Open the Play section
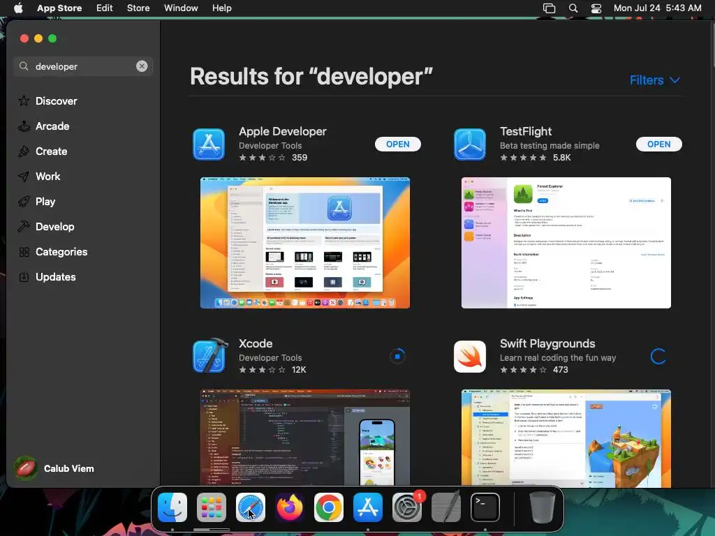 (x=45, y=202)
